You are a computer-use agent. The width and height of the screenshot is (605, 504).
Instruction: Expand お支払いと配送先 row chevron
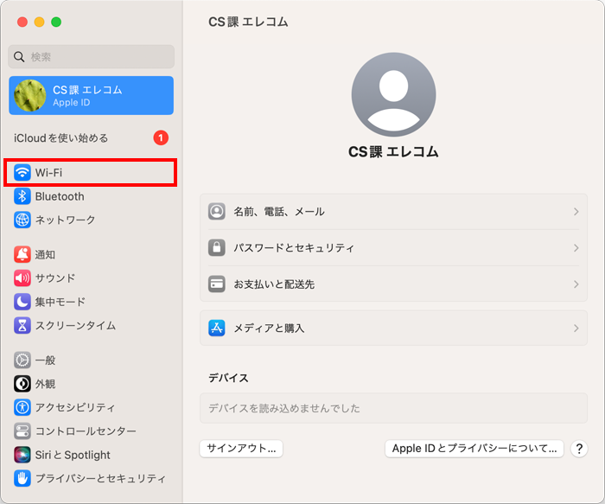[x=576, y=284]
